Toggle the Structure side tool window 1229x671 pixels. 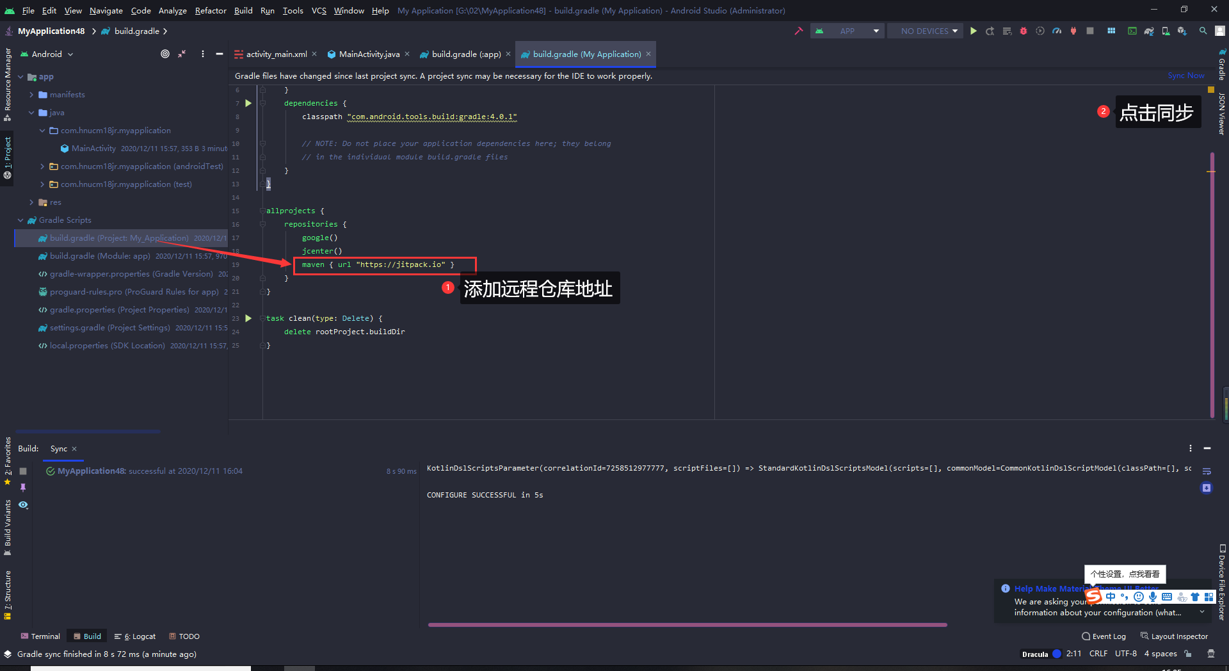click(x=7, y=595)
